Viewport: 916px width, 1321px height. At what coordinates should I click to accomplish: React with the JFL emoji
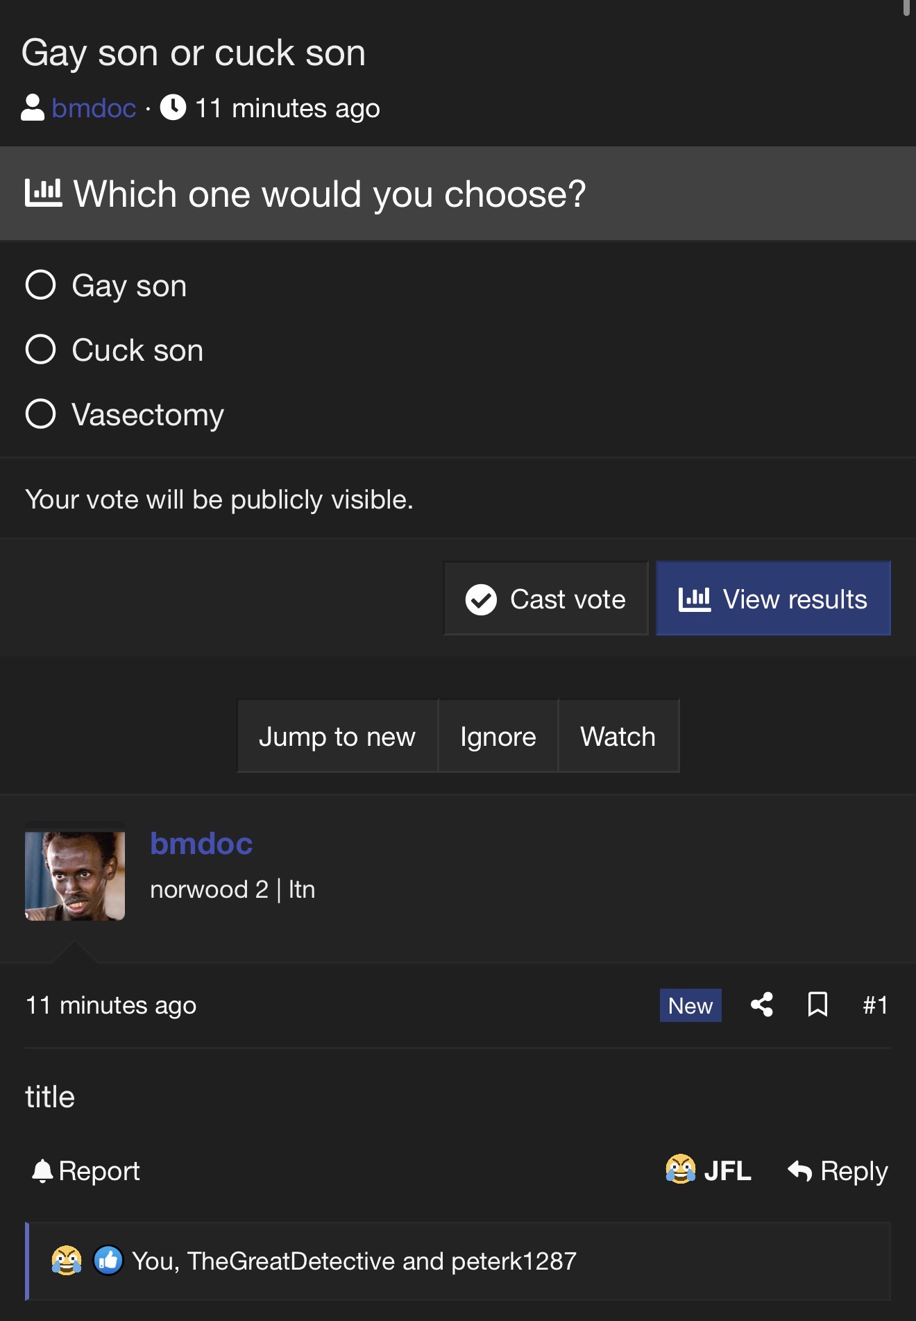(708, 1170)
